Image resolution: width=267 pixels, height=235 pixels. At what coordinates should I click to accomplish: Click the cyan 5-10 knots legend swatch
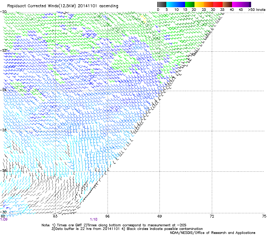[171, 4]
